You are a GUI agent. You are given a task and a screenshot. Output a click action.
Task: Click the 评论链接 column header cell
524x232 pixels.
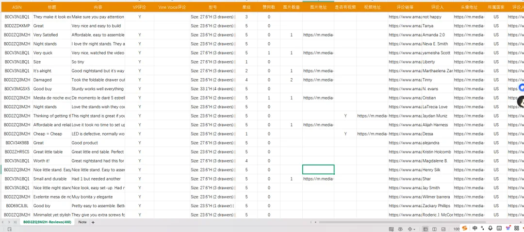[x=405, y=7]
